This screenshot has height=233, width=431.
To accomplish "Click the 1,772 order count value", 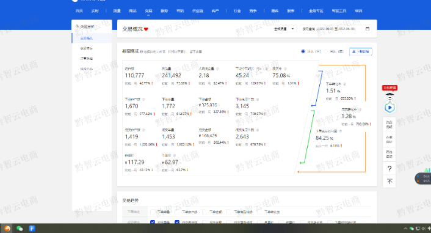I will [x=168, y=106].
